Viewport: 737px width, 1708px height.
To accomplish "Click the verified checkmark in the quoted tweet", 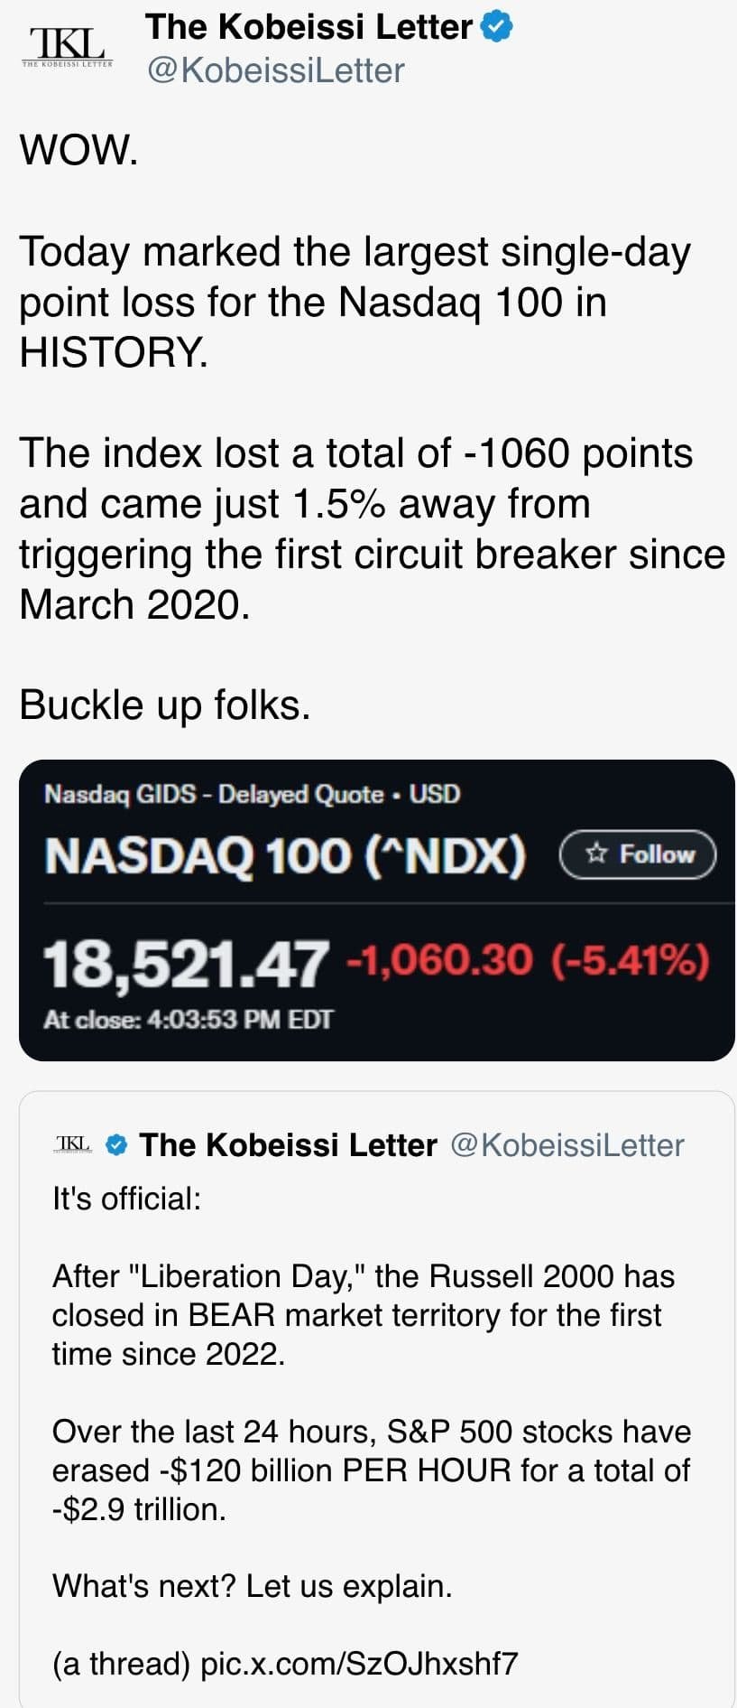I will coord(114,1143).
